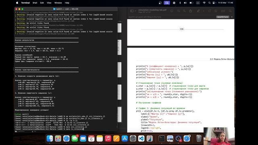Open Mail from the Dock
Viewport: 258px width, 145px height.
(83, 139)
